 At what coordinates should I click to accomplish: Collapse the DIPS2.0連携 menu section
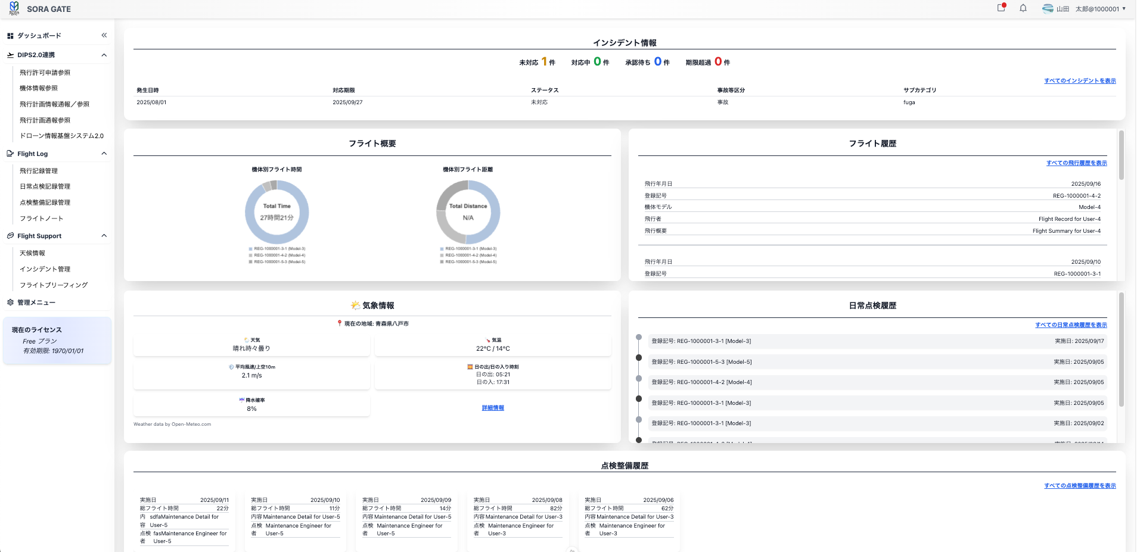coord(104,55)
